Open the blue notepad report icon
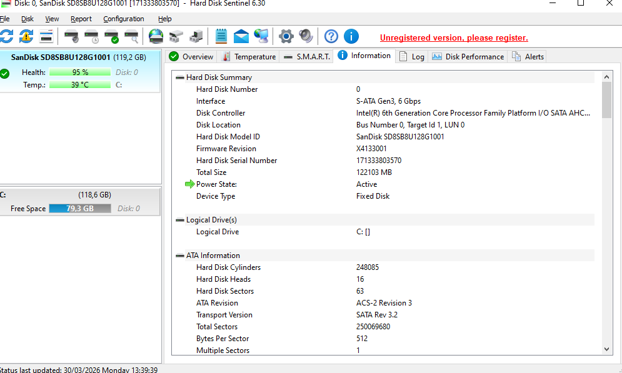 221,36
